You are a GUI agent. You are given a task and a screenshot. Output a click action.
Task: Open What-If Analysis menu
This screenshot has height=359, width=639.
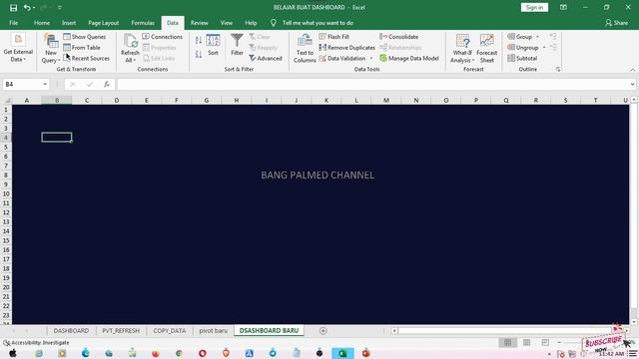[462, 49]
